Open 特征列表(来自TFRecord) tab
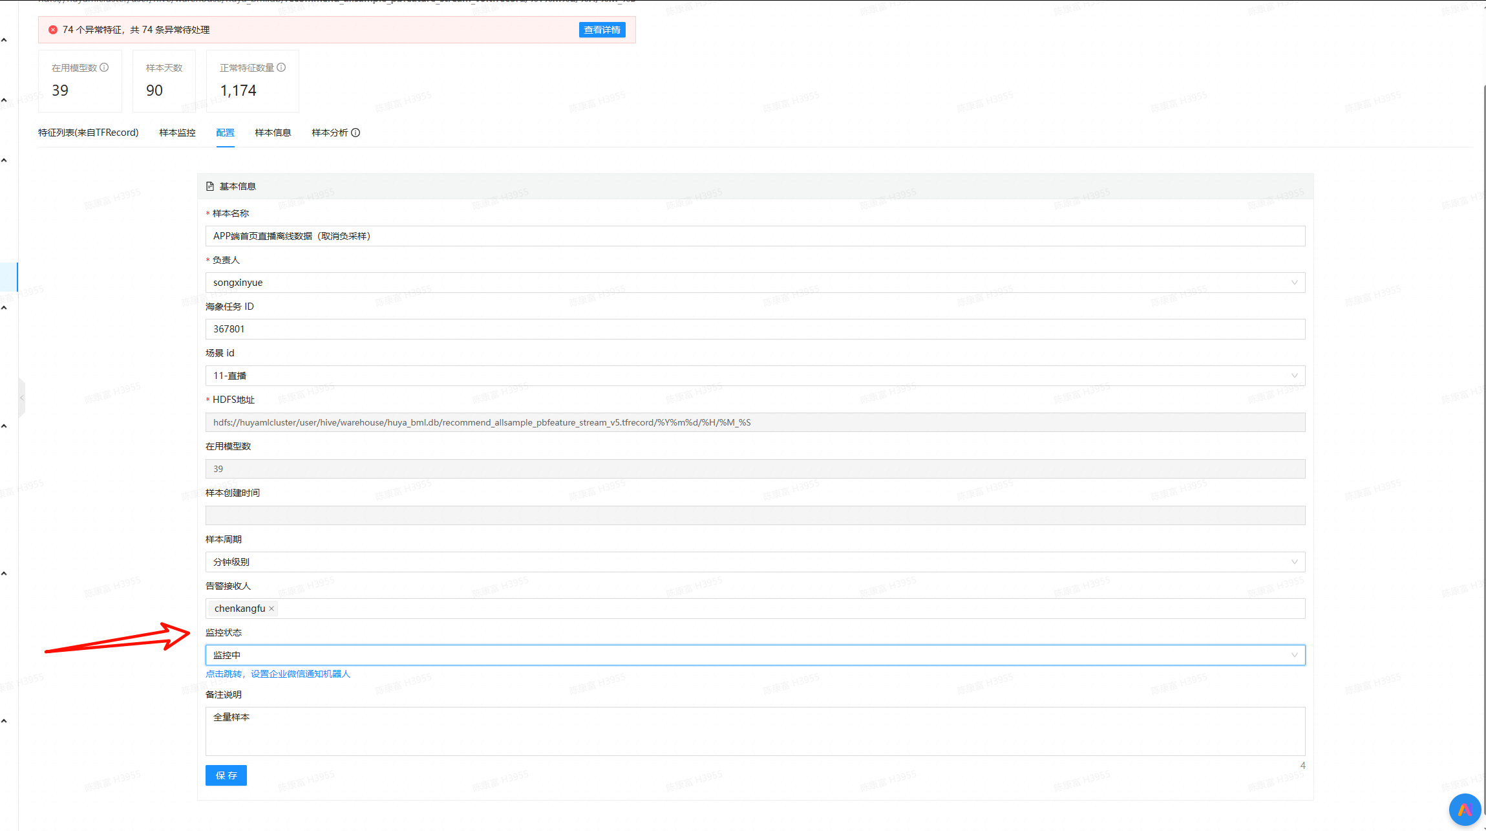The height and width of the screenshot is (831, 1486). click(x=89, y=133)
